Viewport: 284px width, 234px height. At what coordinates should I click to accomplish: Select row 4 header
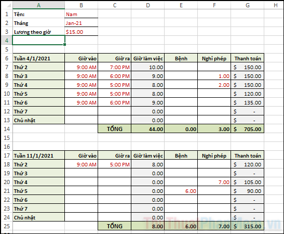(7, 40)
